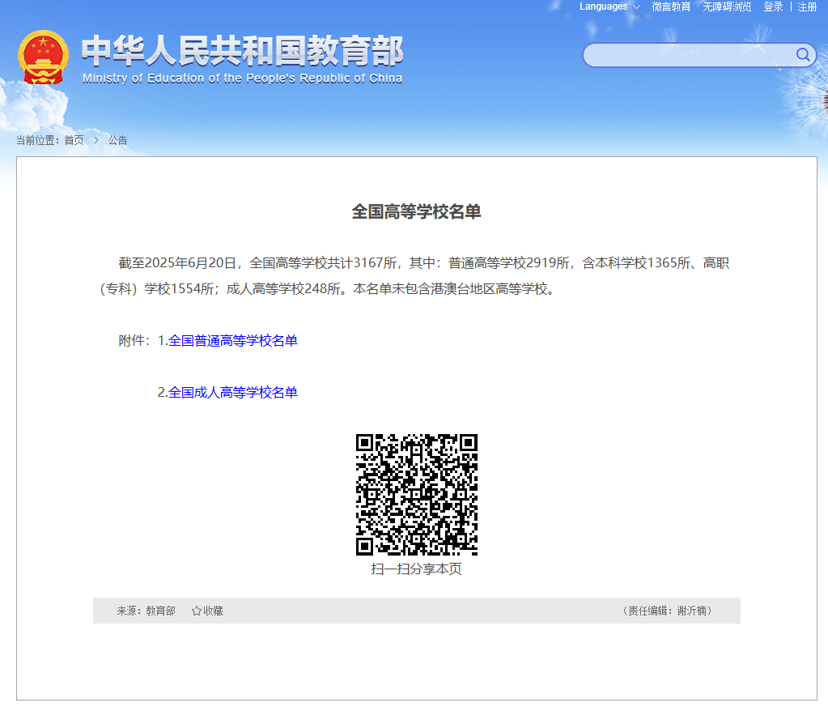Screen dimensions: 828x707
Task: Click the English Ministry of Education subtitle
Action: click(x=242, y=79)
